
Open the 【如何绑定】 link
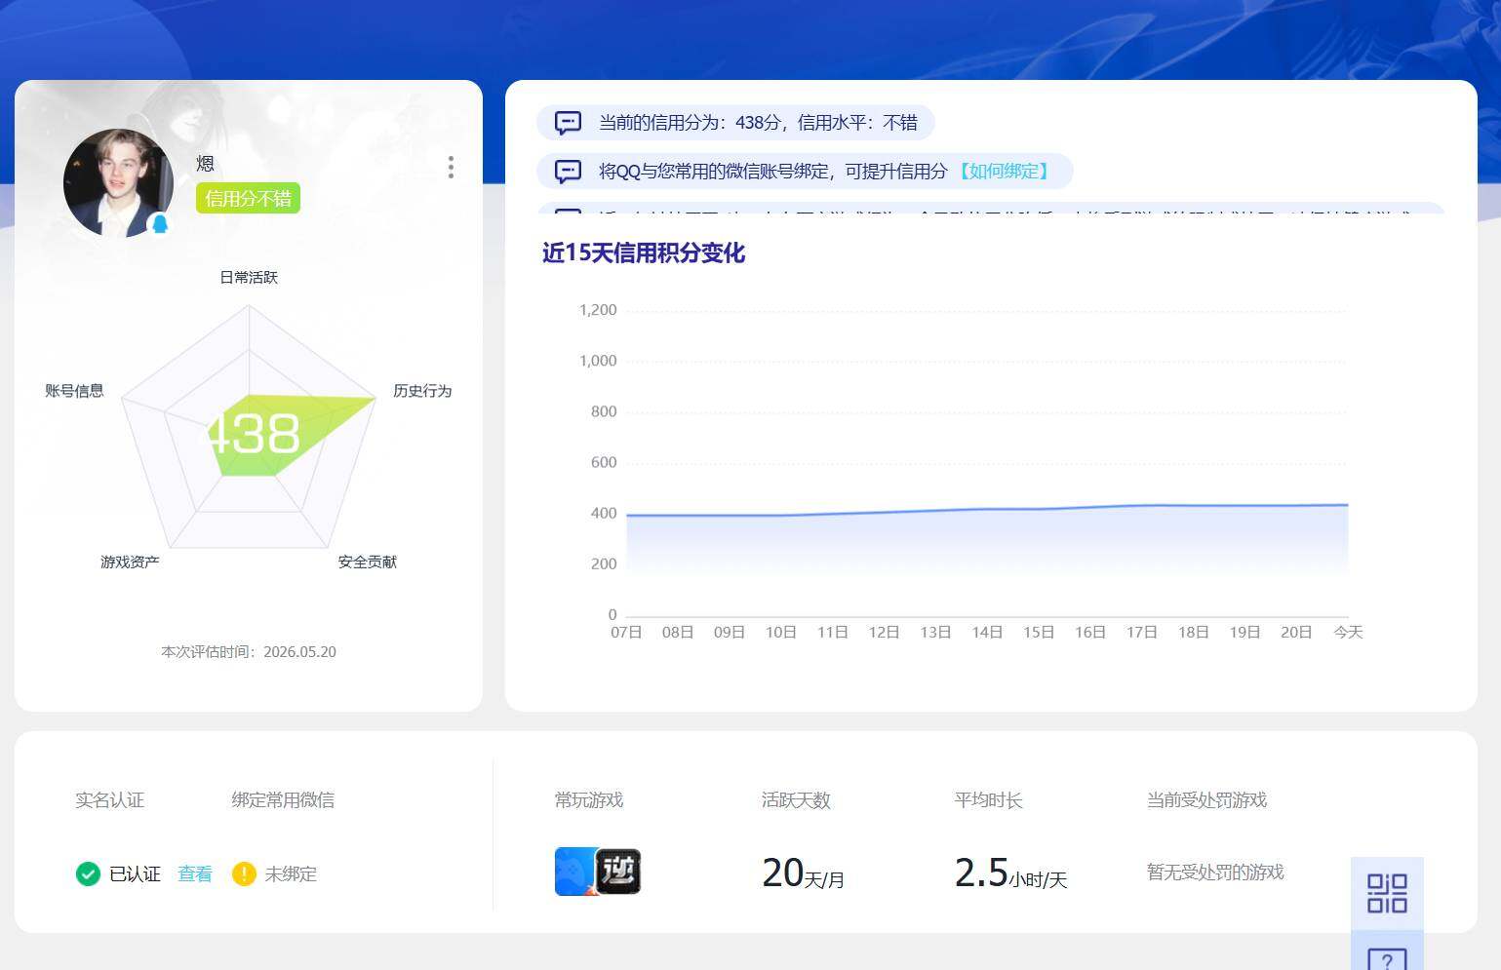click(x=1003, y=172)
